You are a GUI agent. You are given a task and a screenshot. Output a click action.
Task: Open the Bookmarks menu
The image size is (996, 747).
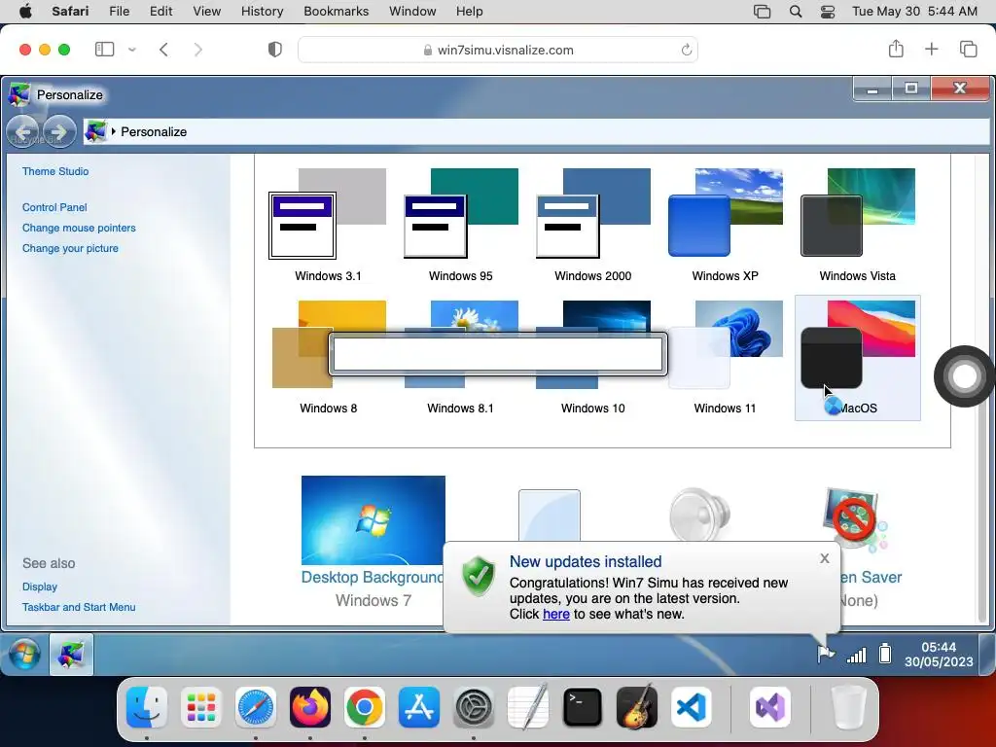336,11
